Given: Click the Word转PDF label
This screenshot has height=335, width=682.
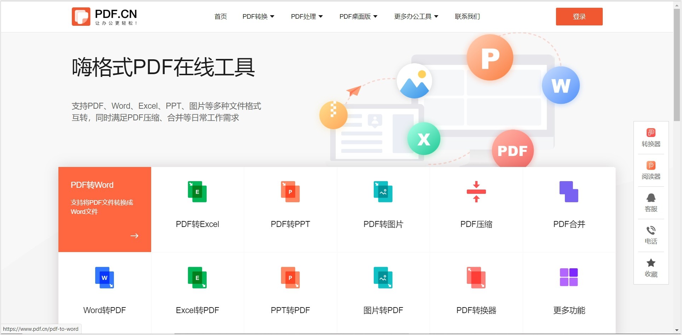Looking at the screenshot, I should click(104, 310).
